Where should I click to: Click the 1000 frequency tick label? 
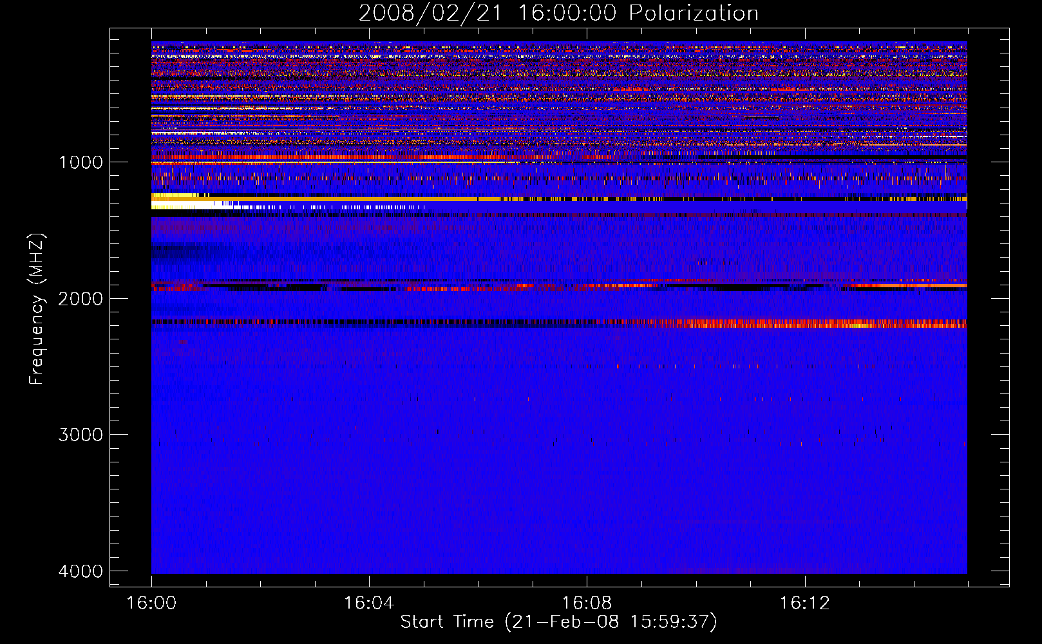pyautogui.click(x=81, y=162)
